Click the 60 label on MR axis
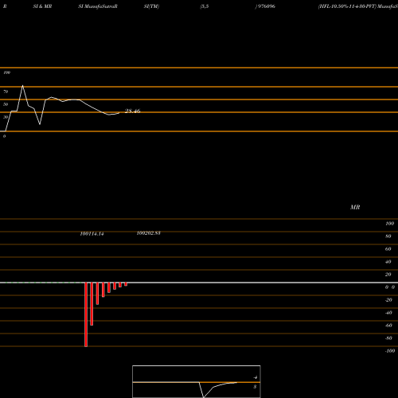Image resolution: width=398 pixels, height=398 pixels. pos(388,249)
